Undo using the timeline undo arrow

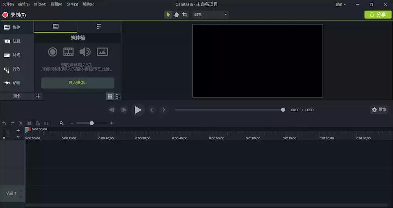4,123
